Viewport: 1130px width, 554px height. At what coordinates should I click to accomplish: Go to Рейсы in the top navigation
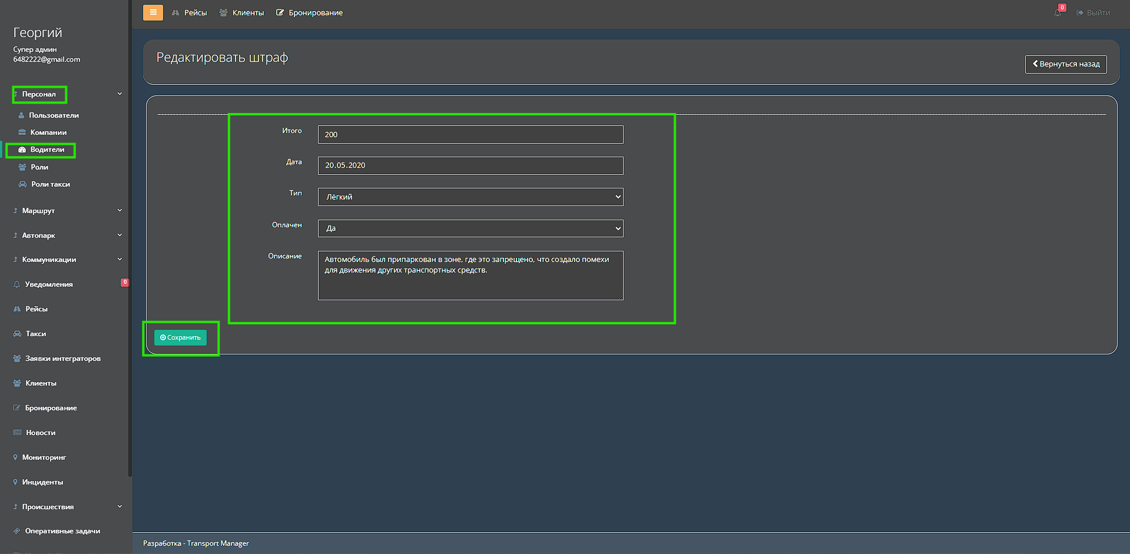[190, 13]
